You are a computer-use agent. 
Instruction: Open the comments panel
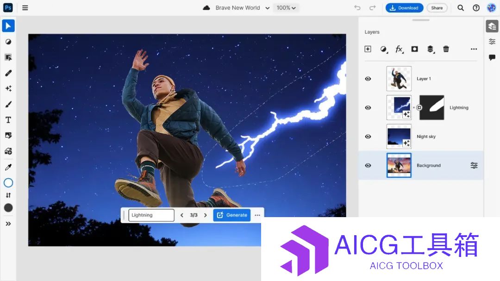point(492,57)
